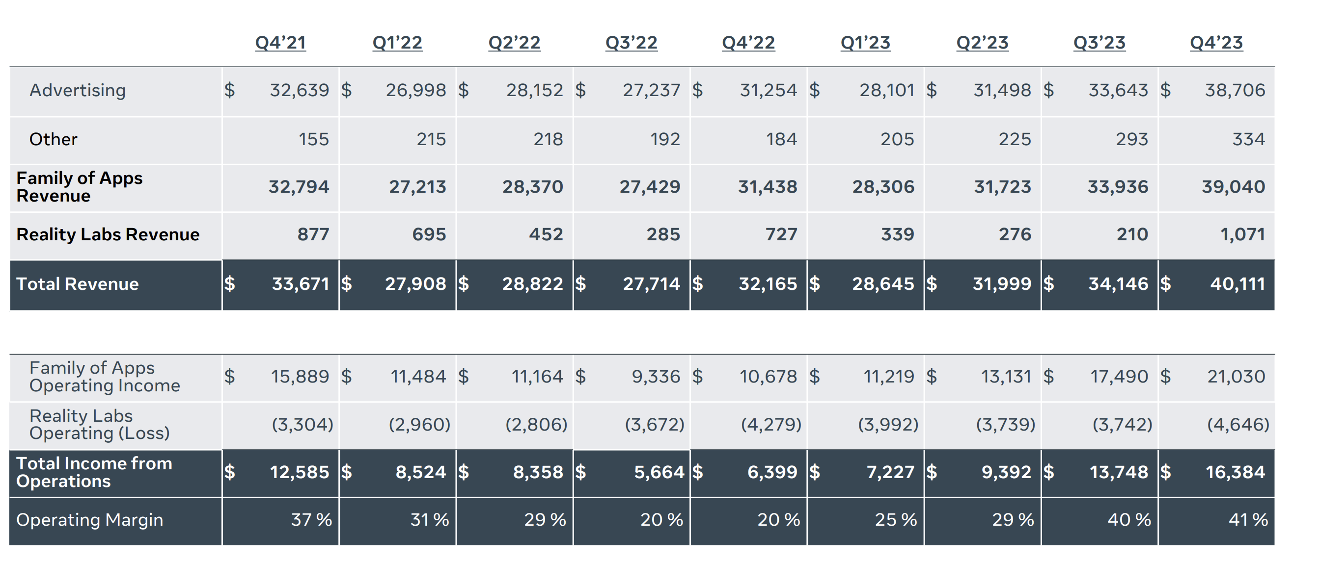Click the Reality Labs Revenue row label

pyautogui.click(x=108, y=234)
